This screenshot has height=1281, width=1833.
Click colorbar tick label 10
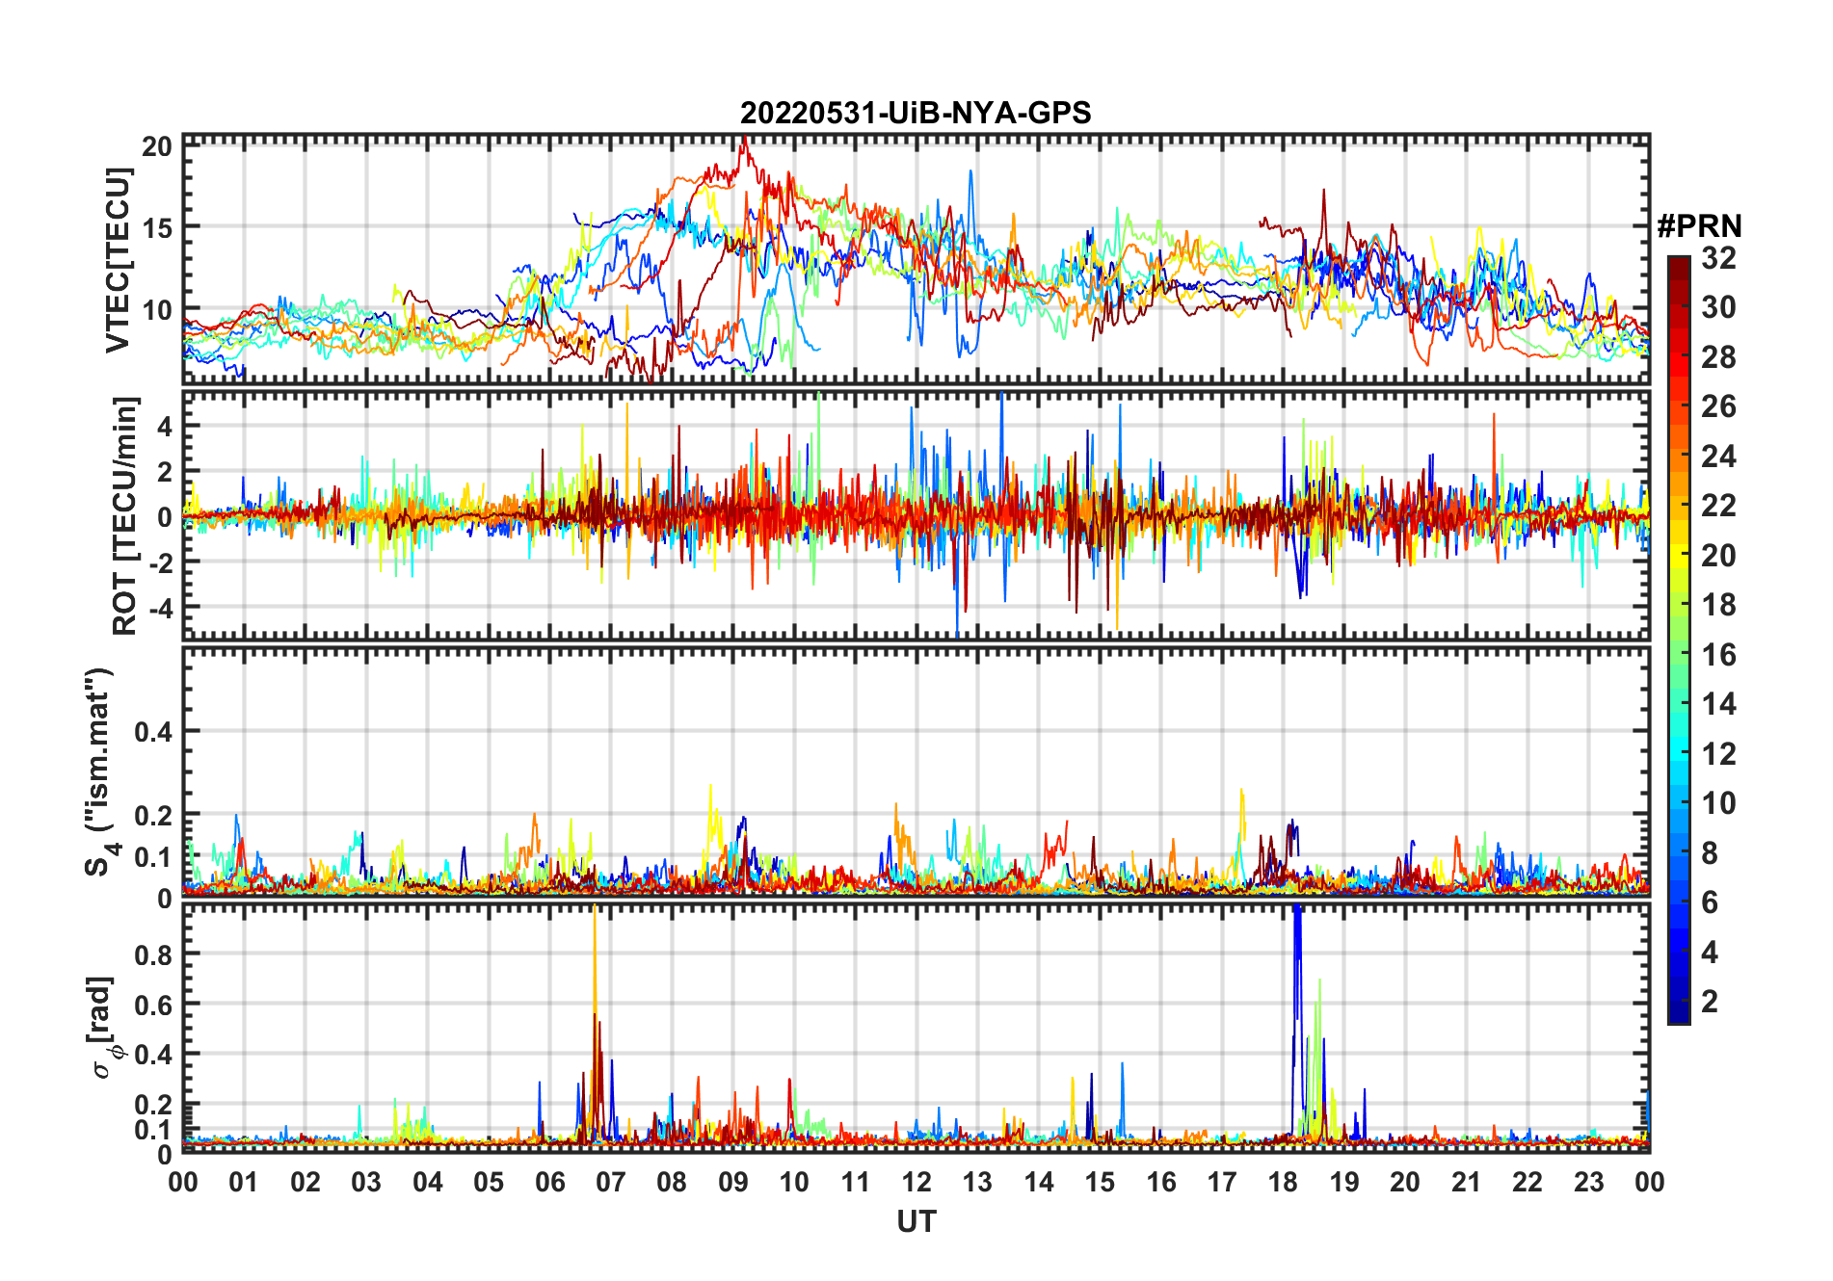point(1718,803)
